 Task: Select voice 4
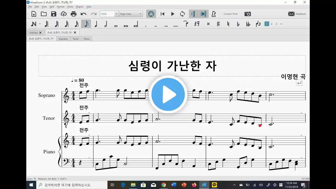click(x=281, y=24)
